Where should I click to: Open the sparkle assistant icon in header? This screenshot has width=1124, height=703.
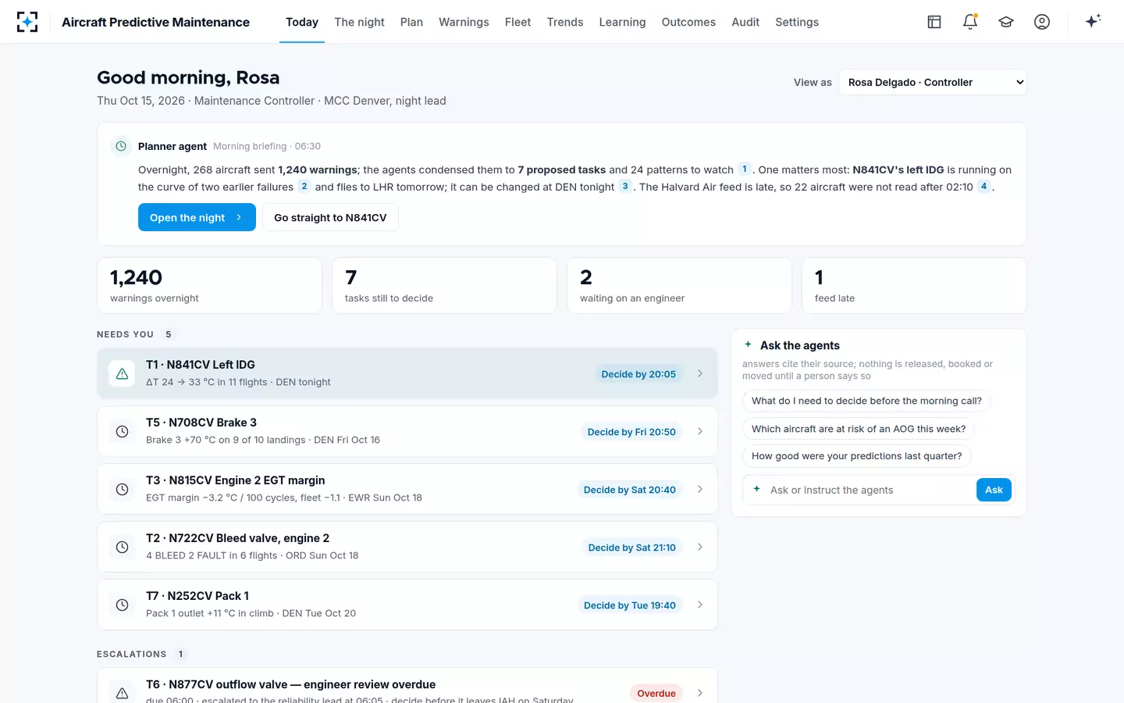tap(1093, 21)
